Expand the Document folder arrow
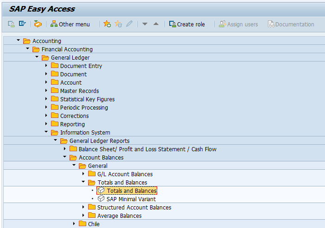 pyautogui.click(x=46, y=74)
